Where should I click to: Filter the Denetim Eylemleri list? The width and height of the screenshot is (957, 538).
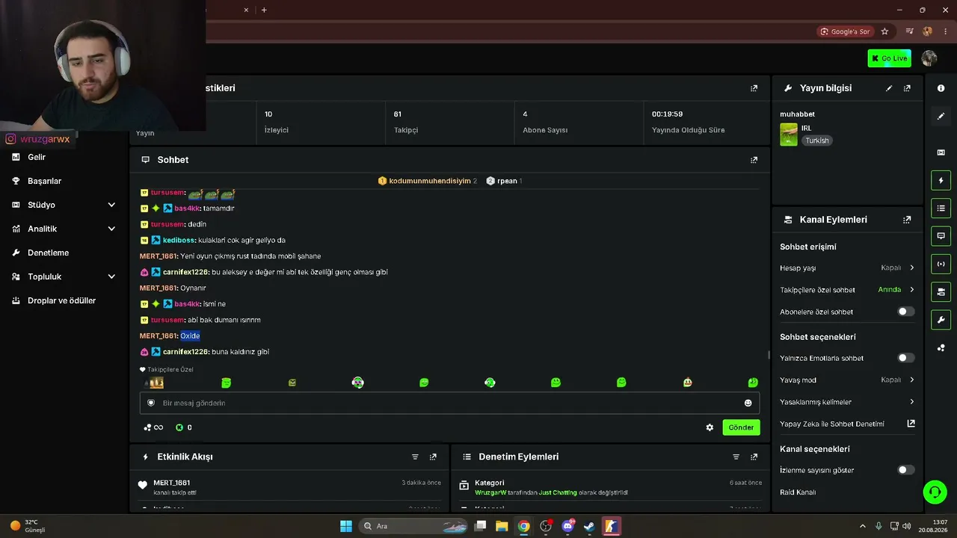pos(736,457)
